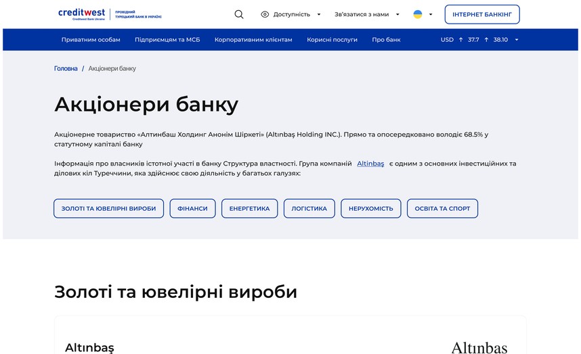Click the Altınbaş card title text
Image resolution: width=581 pixels, height=354 pixels.
pyautogui.click(x=89, y=348)
